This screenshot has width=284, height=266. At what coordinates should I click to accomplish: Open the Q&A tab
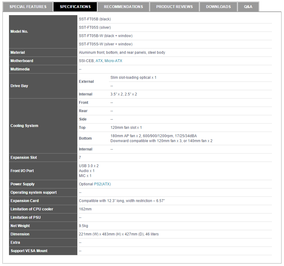click(248, 7)
